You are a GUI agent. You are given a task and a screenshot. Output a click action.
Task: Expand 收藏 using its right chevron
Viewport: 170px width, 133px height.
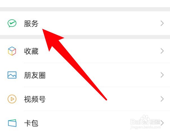pos(162,51)
